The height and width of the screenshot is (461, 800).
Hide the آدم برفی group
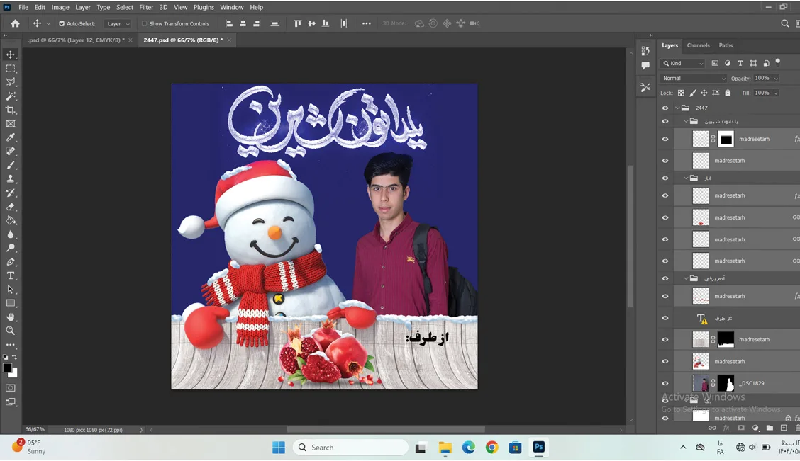coord(665,278)
